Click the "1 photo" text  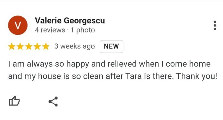point(83,30)
